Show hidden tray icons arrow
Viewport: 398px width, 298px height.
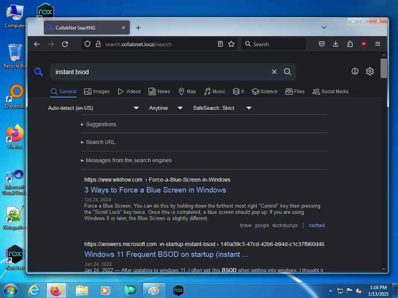[x=330, y=291]
